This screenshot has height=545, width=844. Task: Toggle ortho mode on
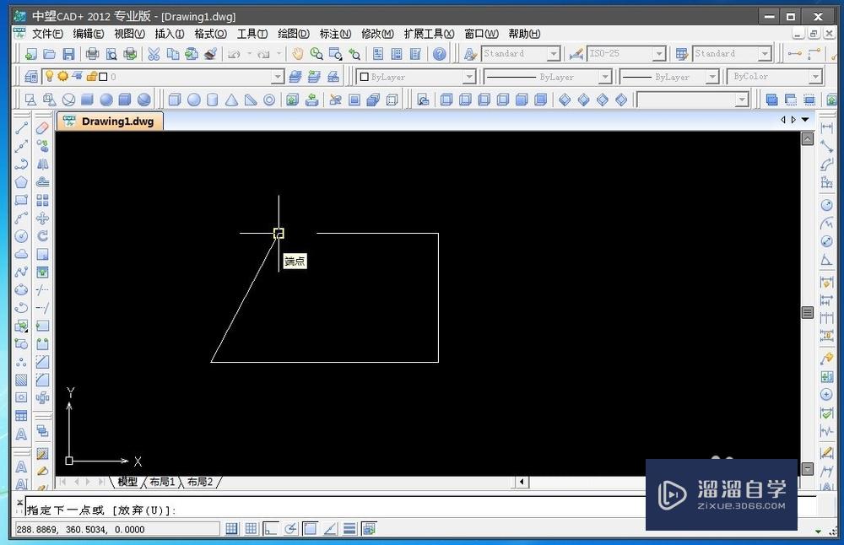[270, 528]
